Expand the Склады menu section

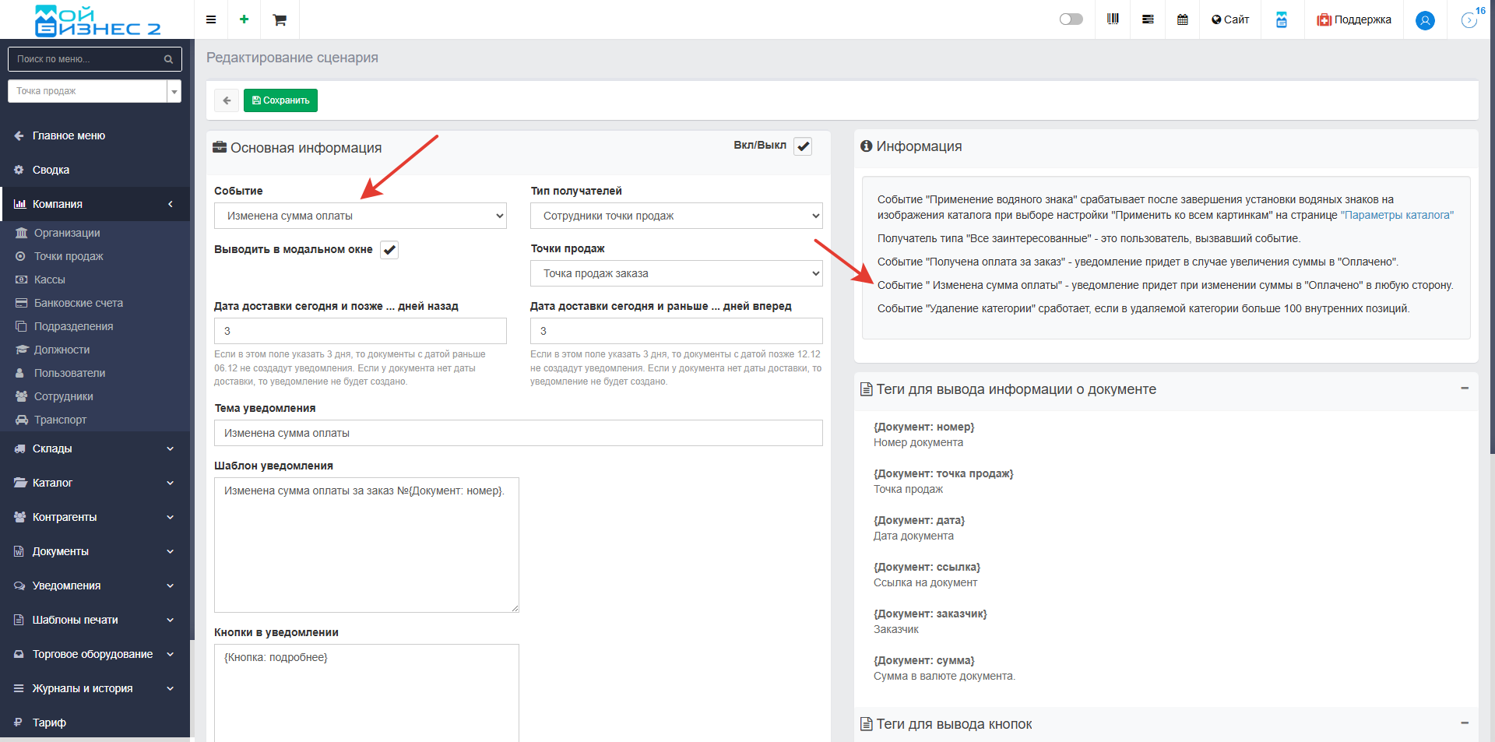point(95,448)
